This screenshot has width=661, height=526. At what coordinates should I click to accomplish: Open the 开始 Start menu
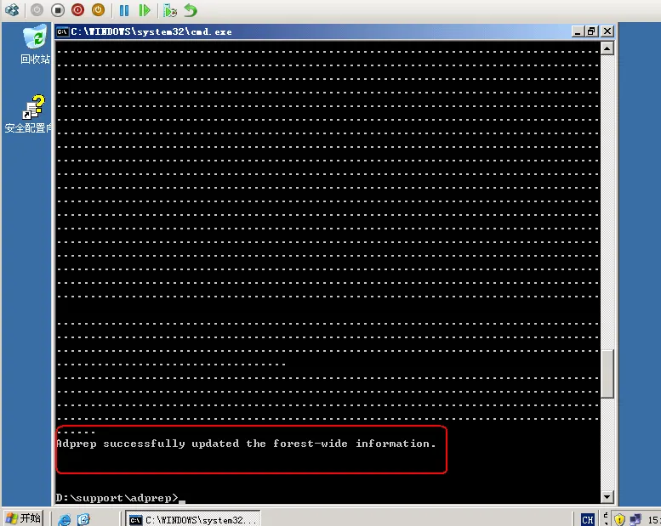click(x=24, y=518)
